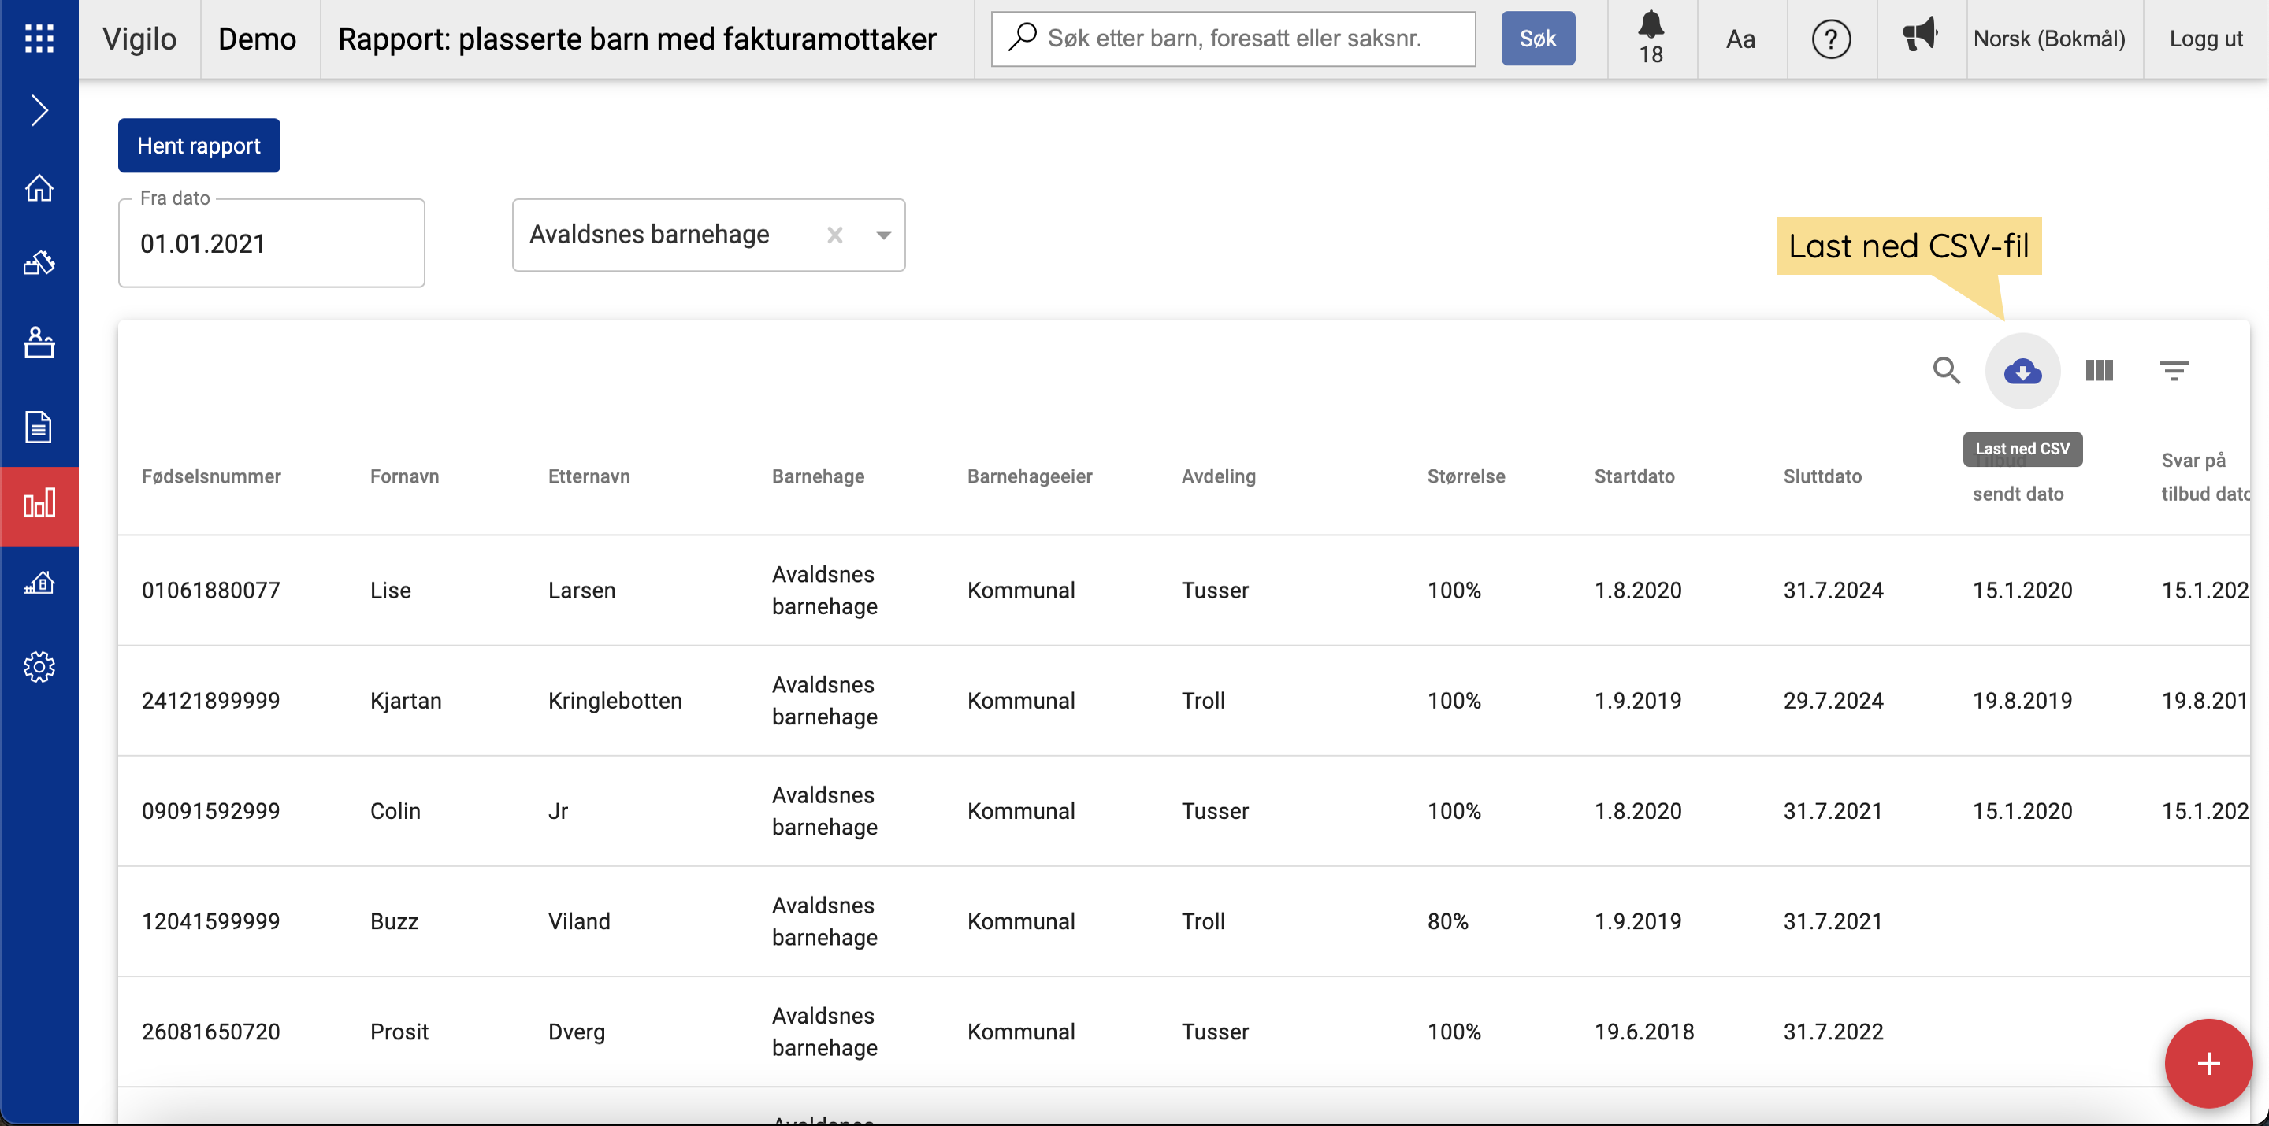The height and width of the screenshot is (1126, 2269).
Task: Open the bar chart reports sidebar icon
Action: click(39, 504)
